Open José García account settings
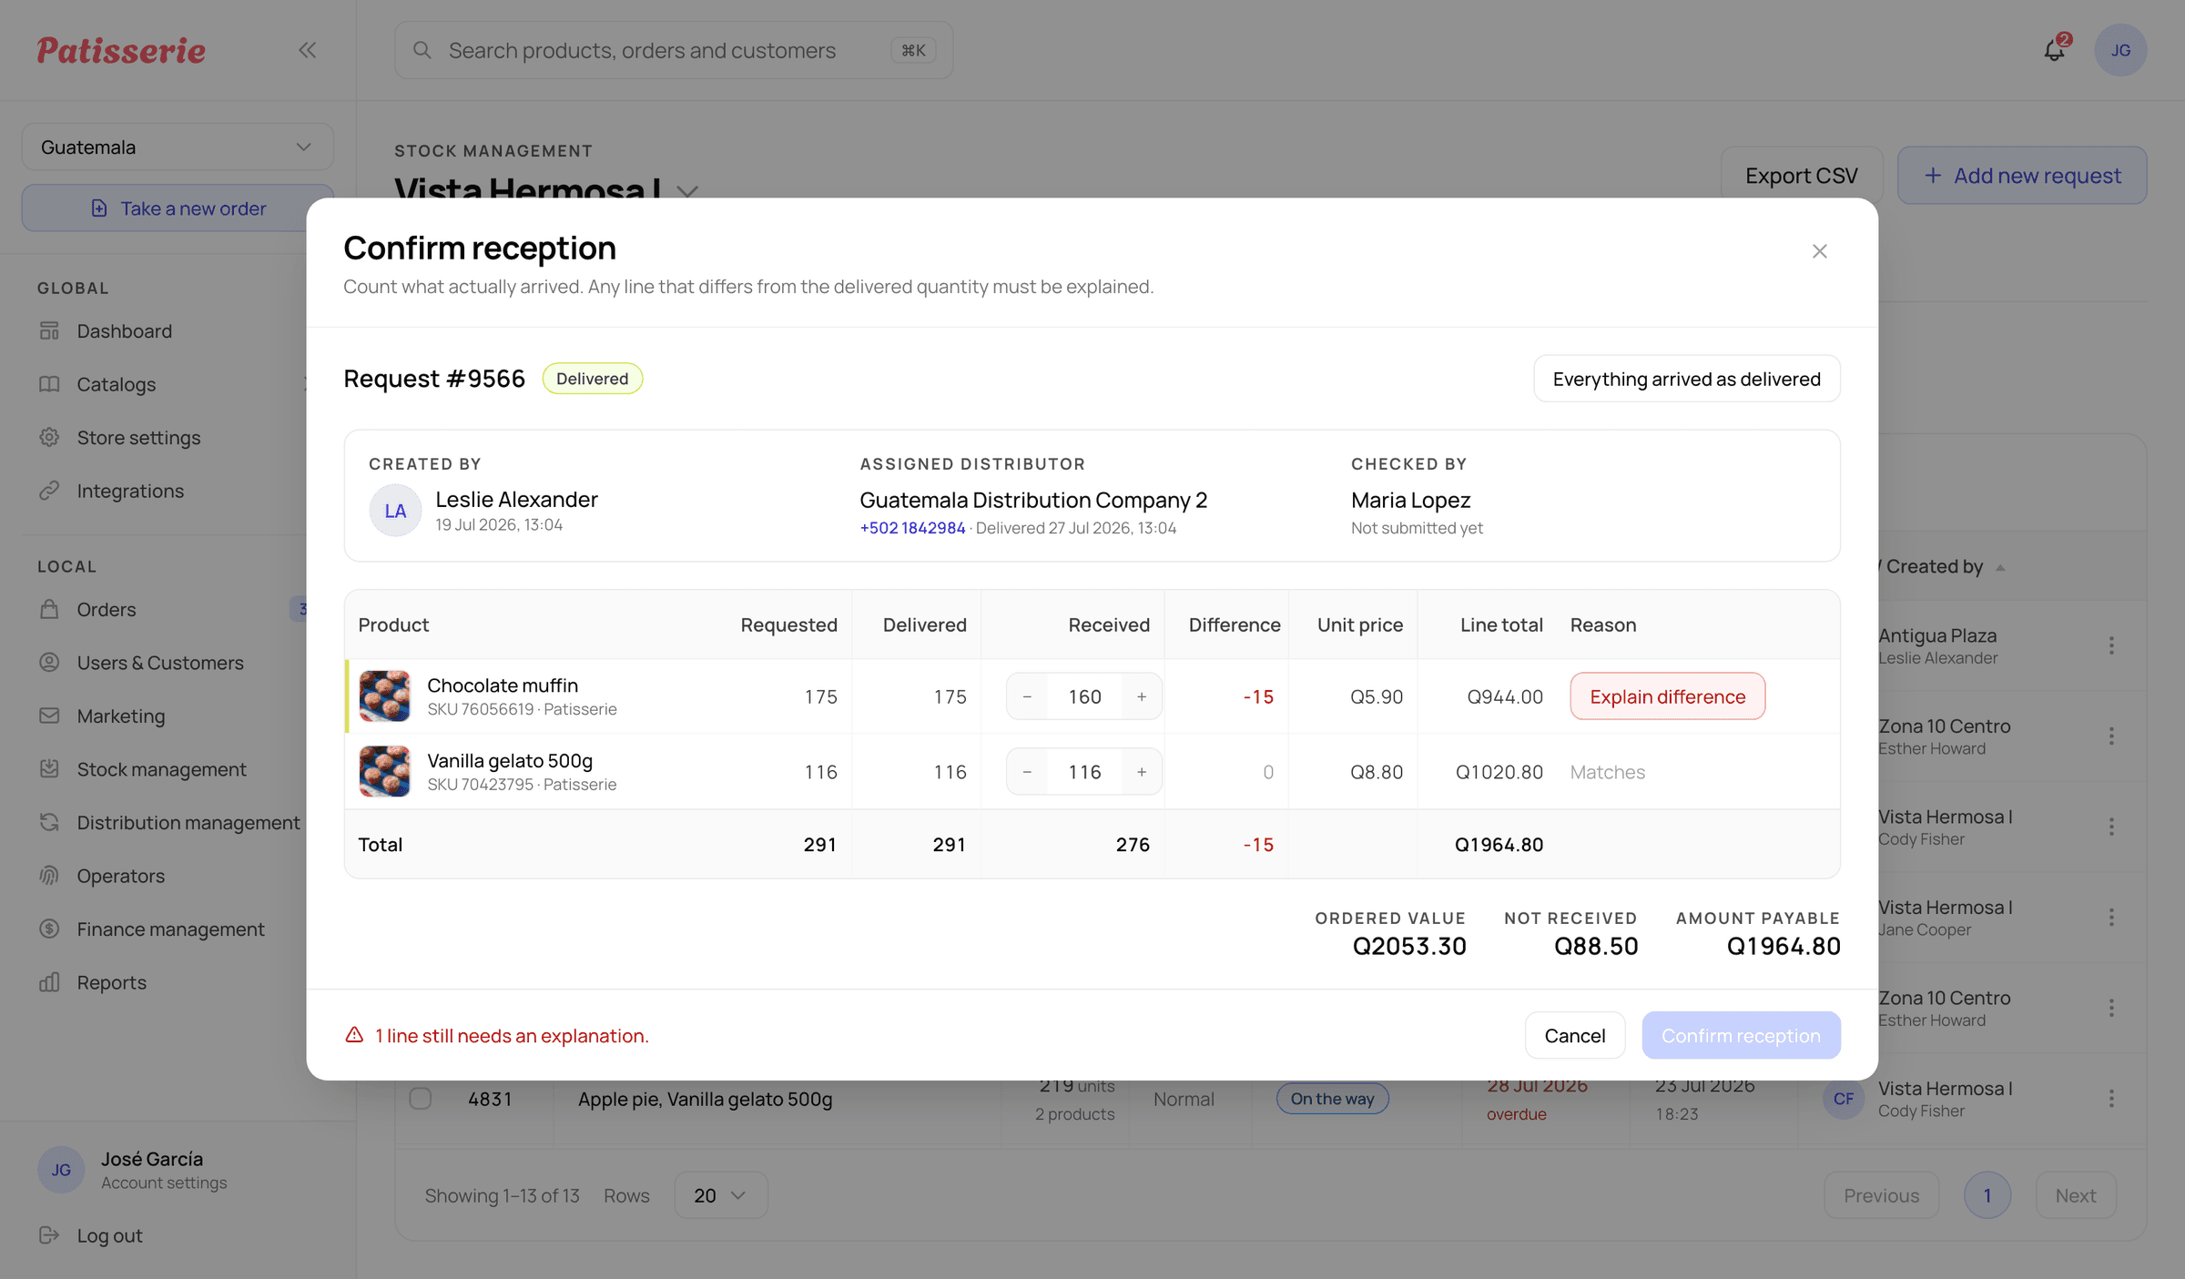Image resolution: width=2185 pixels, height=1279 pixels. click(x=164, y=1170)
